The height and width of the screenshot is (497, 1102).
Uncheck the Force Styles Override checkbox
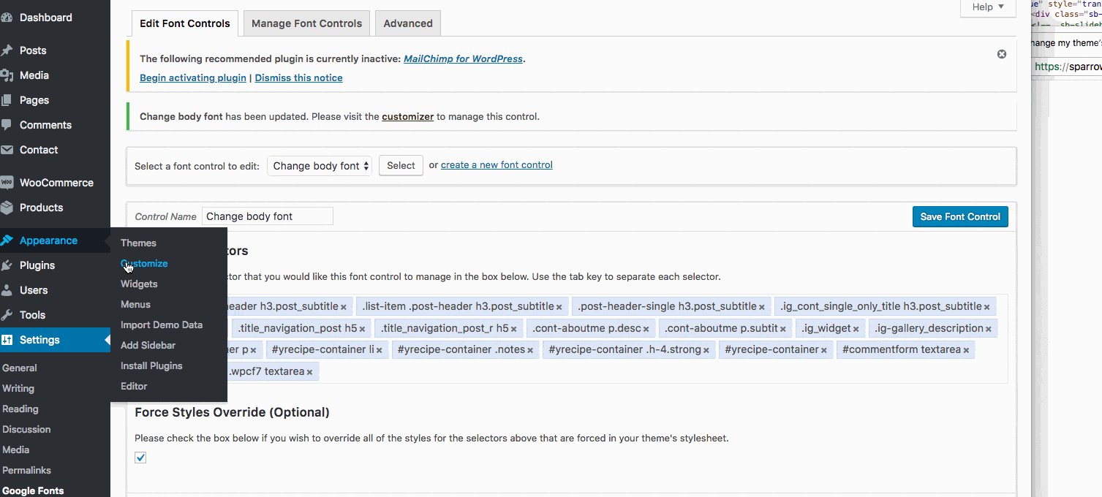[x=140, y=458]
